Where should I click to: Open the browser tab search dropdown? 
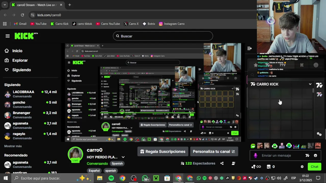click(x=5, y=5)
